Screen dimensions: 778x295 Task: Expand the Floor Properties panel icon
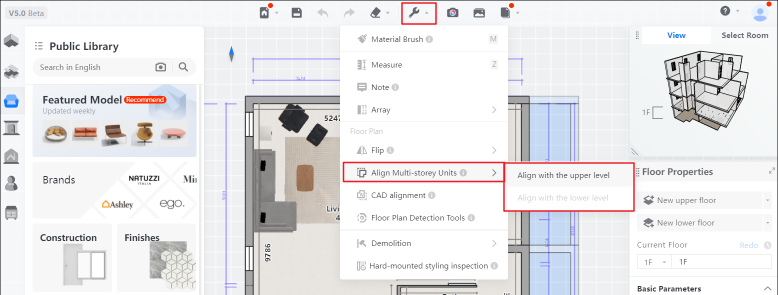771,171
